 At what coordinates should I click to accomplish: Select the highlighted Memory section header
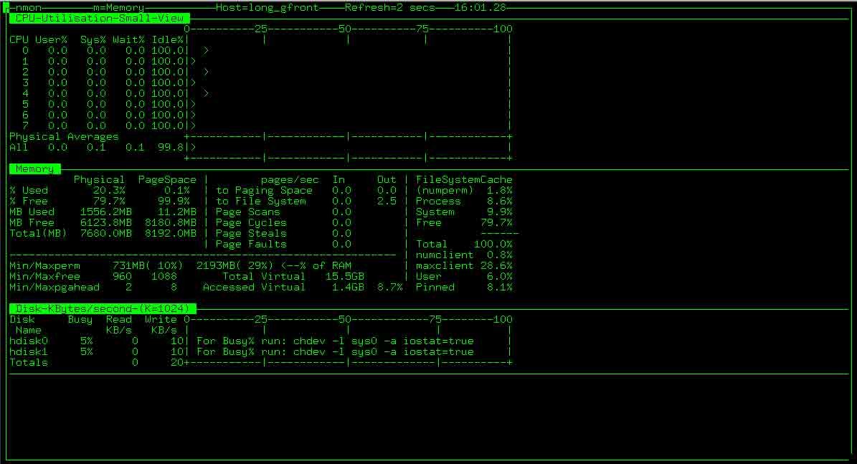(34, 169)
